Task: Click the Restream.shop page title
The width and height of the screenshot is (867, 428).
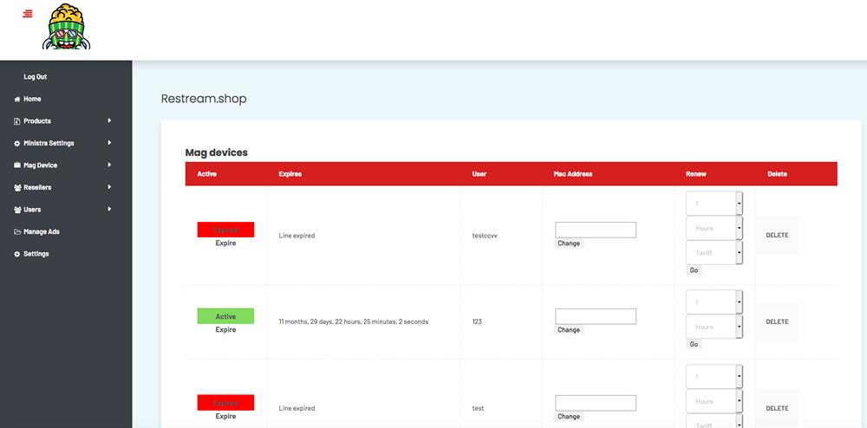Action: pos(204,99)
